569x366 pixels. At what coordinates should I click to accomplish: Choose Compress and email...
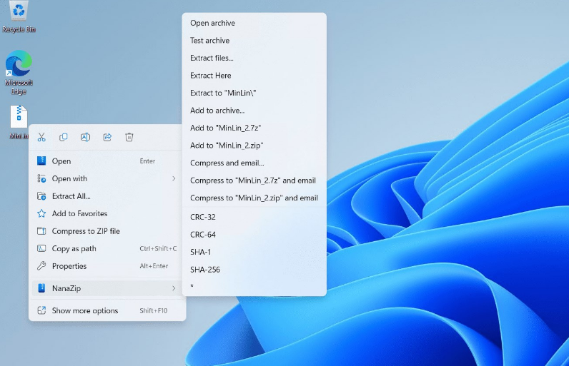click(x=254, y=163)
